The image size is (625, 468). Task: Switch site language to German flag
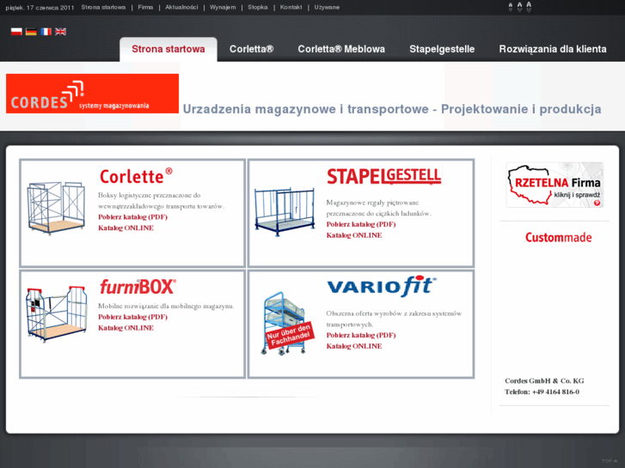(31, 32)
